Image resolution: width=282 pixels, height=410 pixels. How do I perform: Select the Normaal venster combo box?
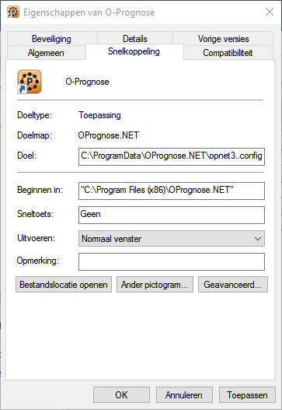pos(172,239)
